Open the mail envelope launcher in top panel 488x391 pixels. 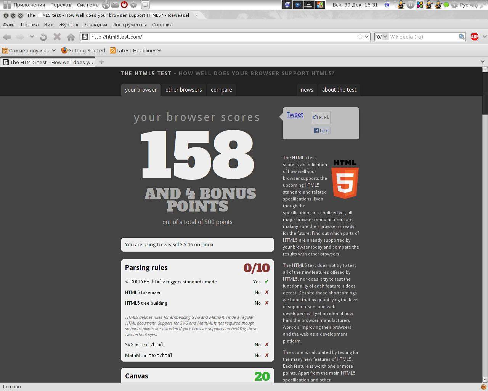pyautogui.click(x=115, y=5)
